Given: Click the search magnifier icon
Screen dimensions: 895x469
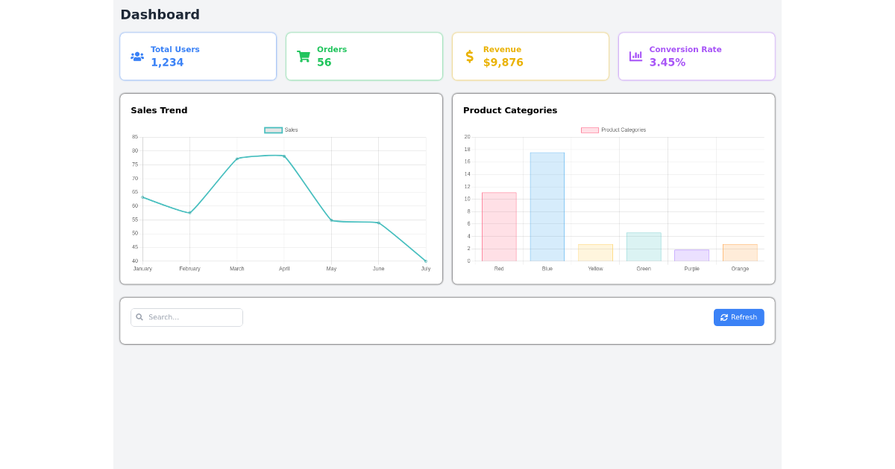Looking at the screenshot, I should pos(139,317).
